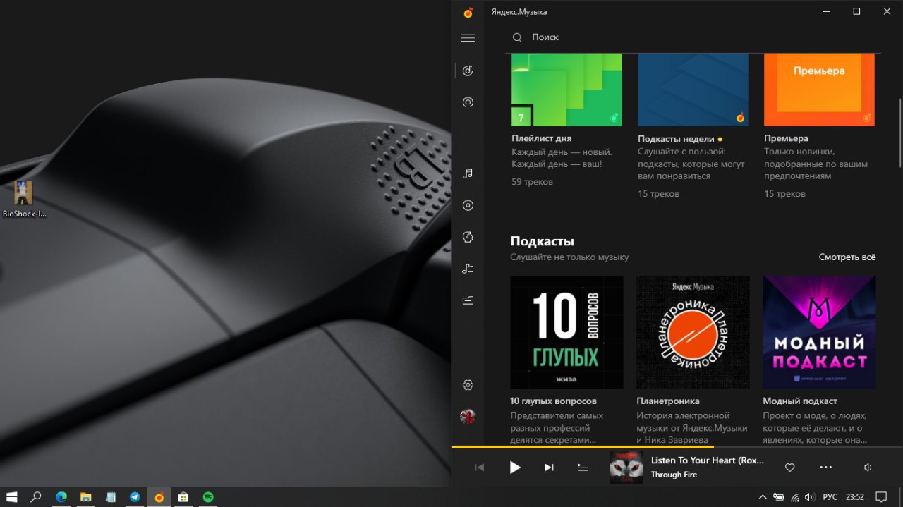Open the Listen To Your Heart track title
This screenshot has height=507, width=903.
click(708, 460)
